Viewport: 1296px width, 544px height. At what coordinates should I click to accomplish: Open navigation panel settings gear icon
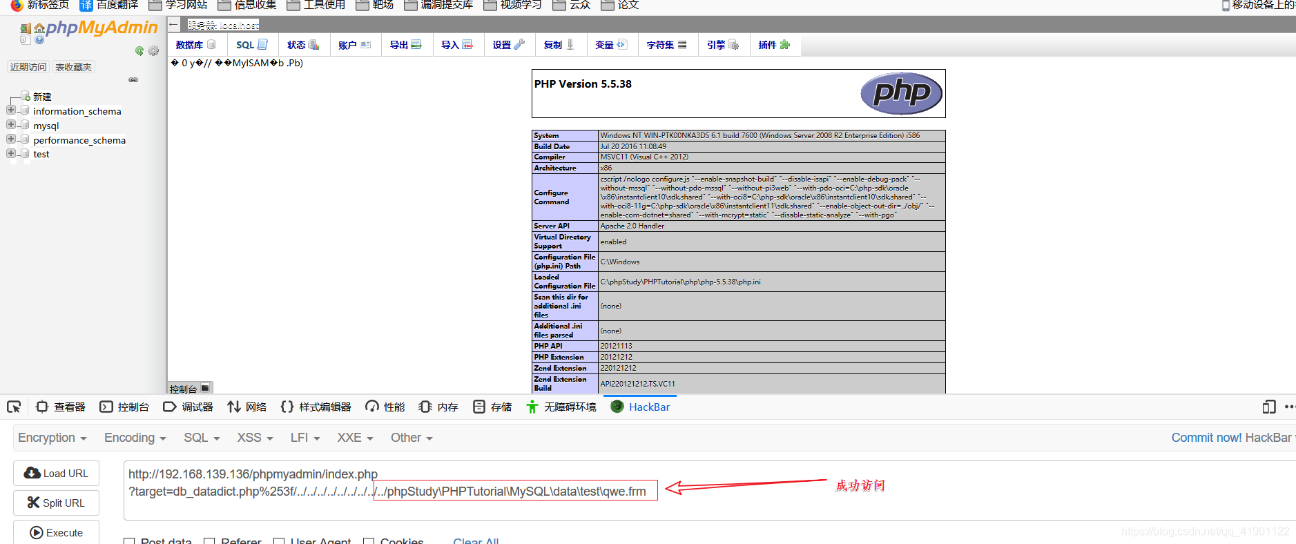coord(153,51)
